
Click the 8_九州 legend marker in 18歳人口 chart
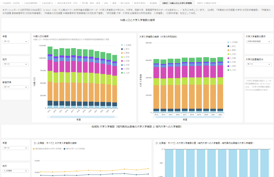tap(122, 73)
